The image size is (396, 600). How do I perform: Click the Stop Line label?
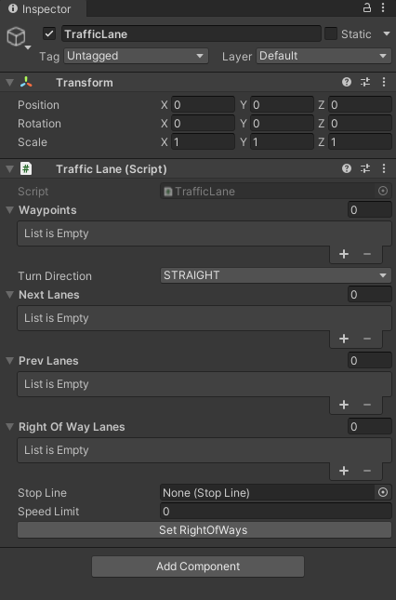pyautogui.click(x=42, y=492)
